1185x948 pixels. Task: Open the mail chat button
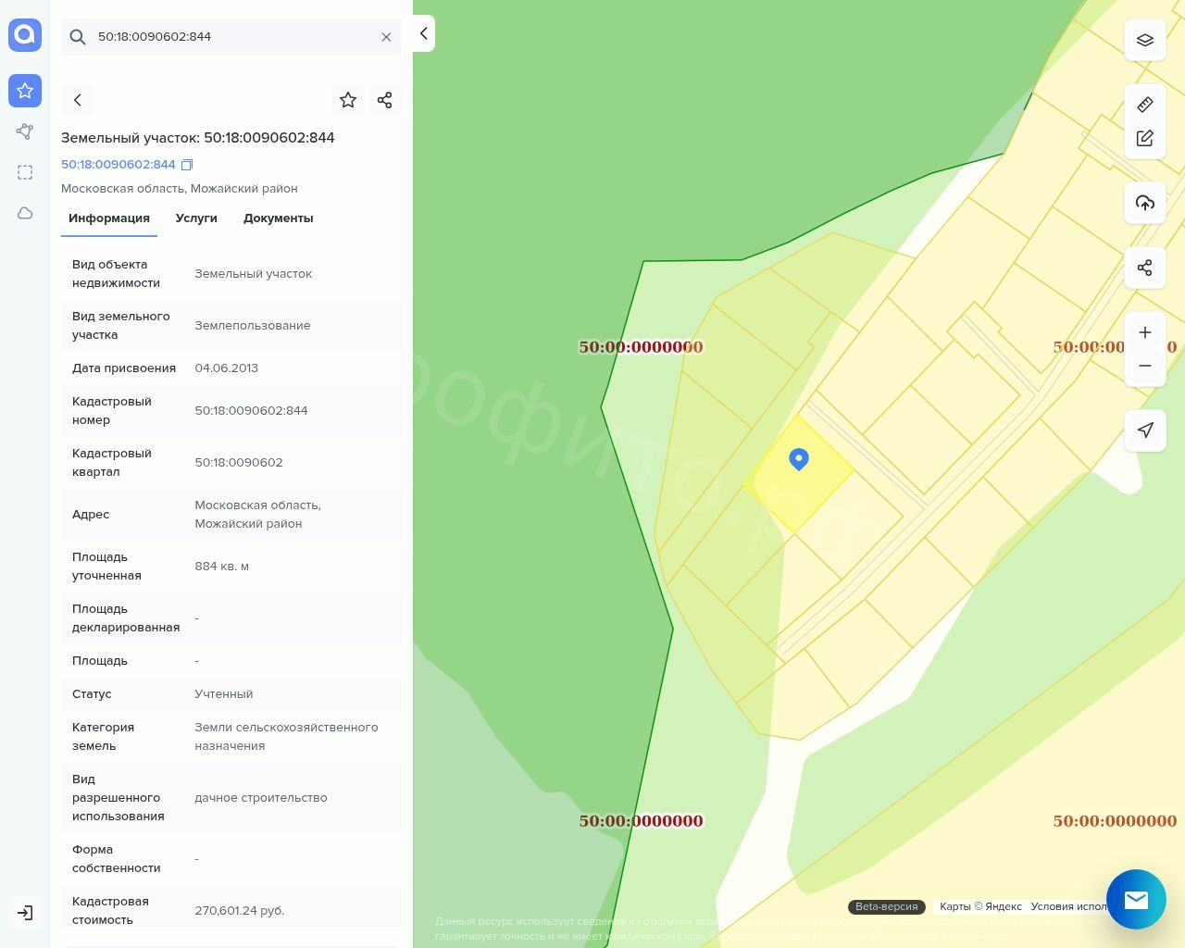click(1136, 899)
